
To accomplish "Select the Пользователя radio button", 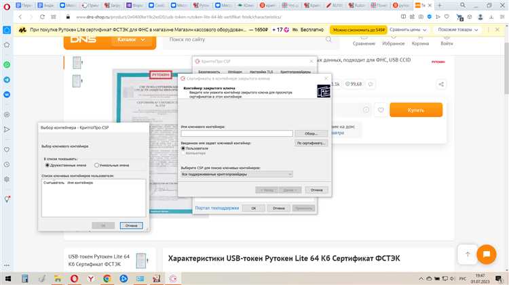I will coord(183,148).
